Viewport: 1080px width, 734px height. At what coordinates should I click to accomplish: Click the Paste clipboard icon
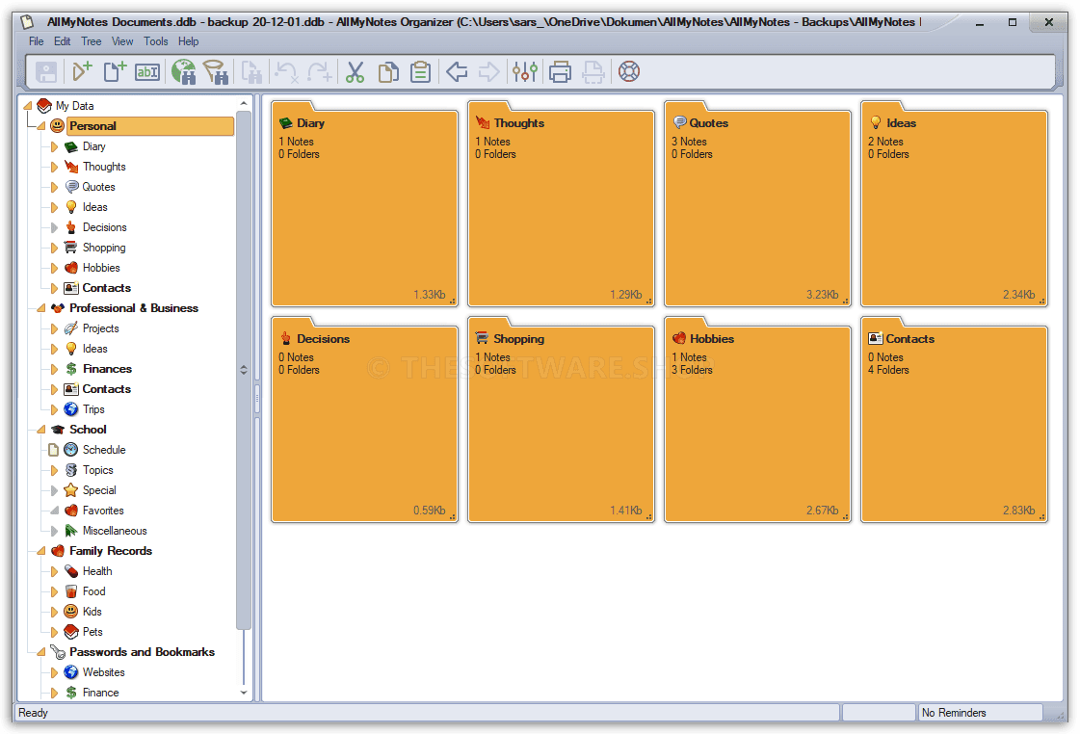[x=420, y=71]
